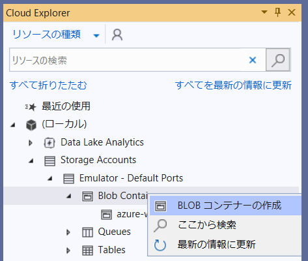Select Data Lake Analytics text
Viewport: 308px width, 261px height.
coord(102,142)
